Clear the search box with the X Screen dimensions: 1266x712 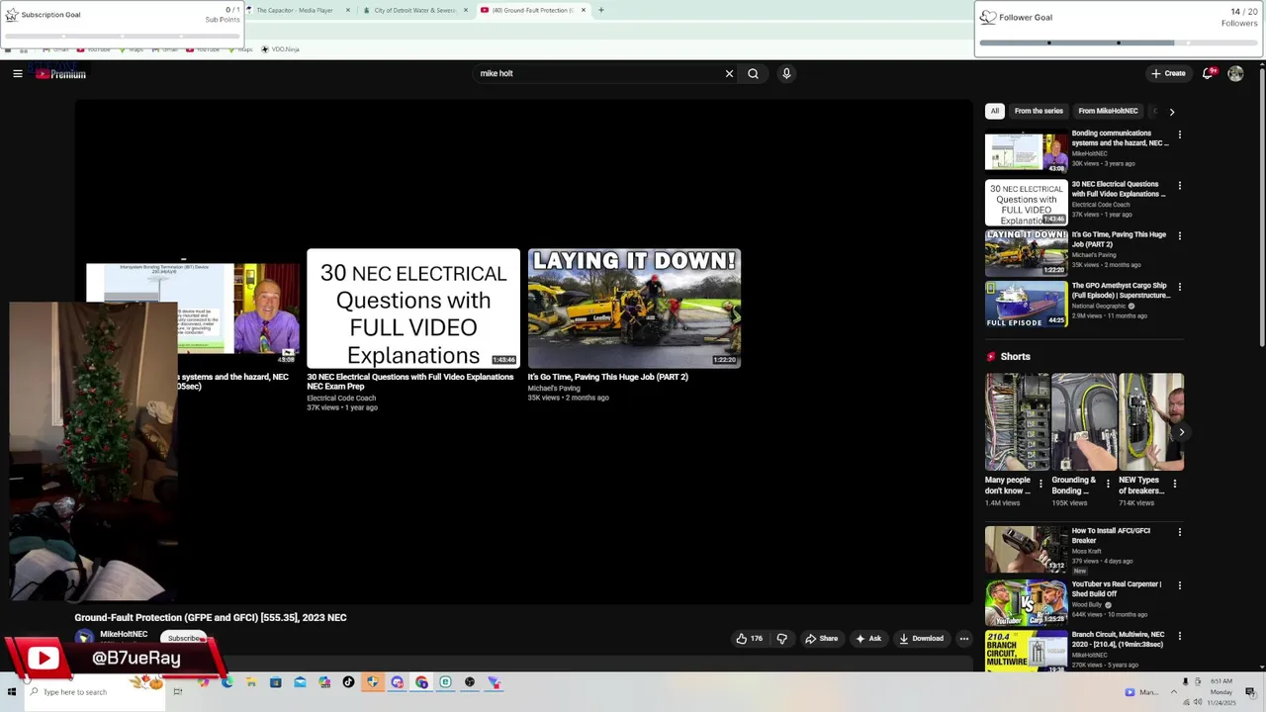pyautogui.click(x=729, y=73)
